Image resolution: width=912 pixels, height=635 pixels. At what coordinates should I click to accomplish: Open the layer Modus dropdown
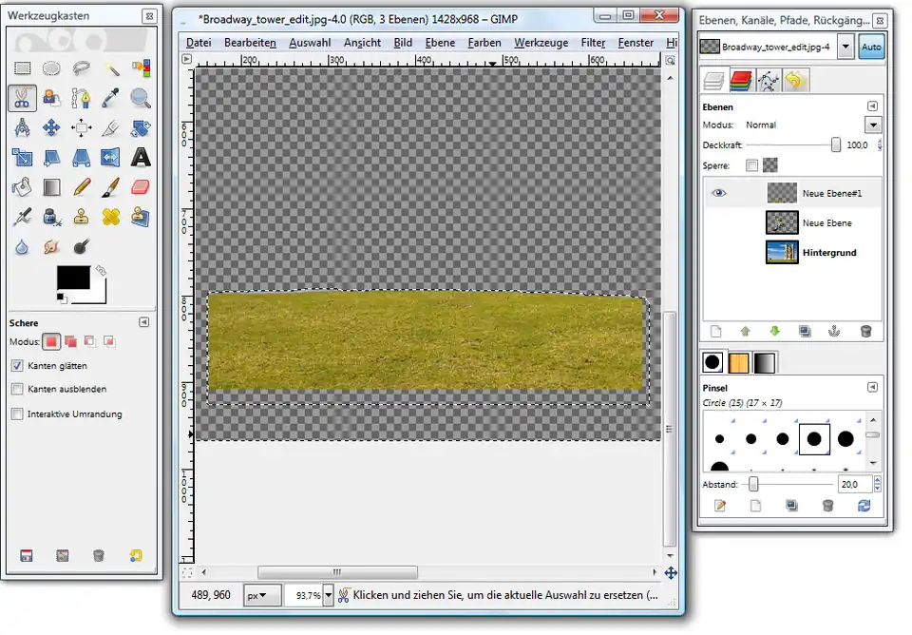tap(872, 125)
